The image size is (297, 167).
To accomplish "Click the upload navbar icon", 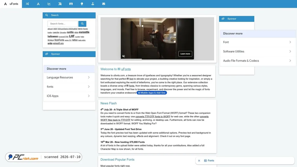I will [93, 4].
